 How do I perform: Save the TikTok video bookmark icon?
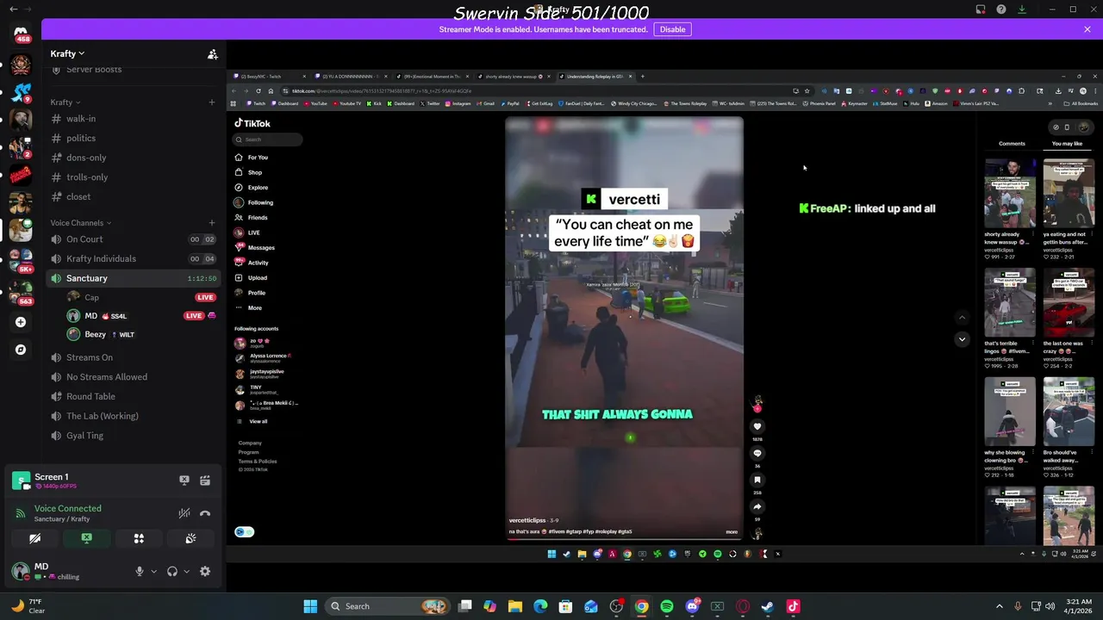click(757, 480)
